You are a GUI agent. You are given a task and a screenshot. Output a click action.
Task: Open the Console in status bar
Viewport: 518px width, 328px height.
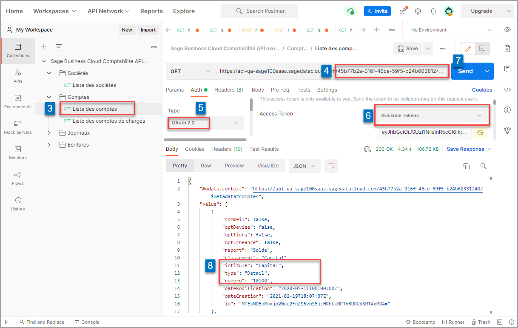87,322
